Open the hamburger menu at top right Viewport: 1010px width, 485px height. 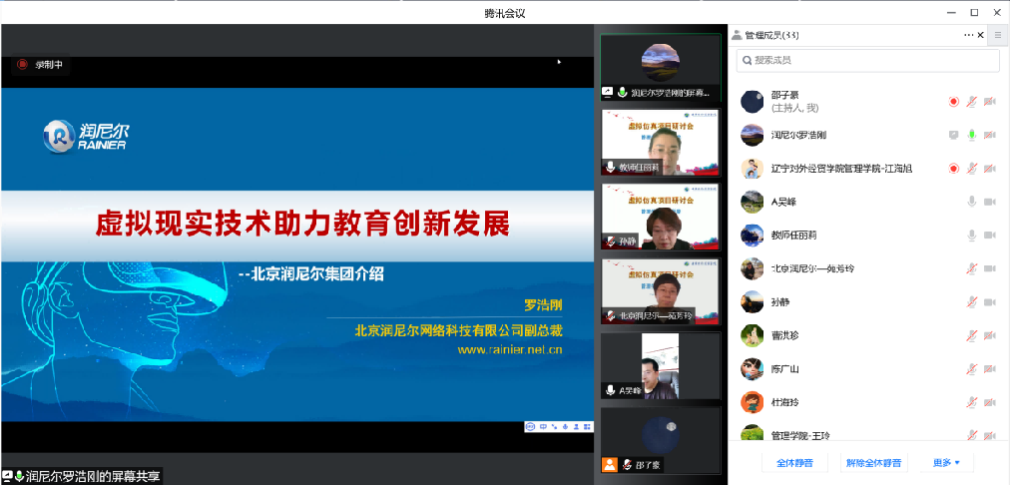coord(998,35)
